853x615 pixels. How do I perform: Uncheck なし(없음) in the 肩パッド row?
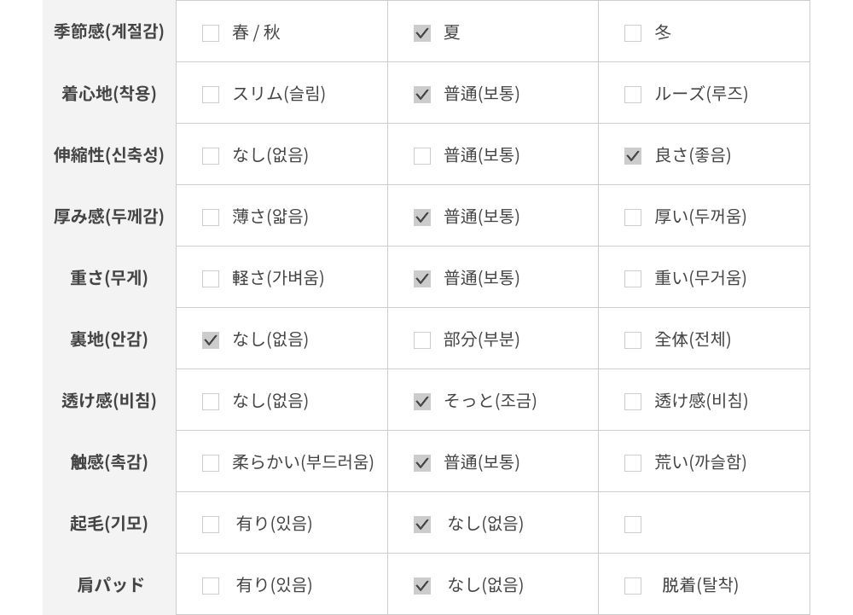422,586
